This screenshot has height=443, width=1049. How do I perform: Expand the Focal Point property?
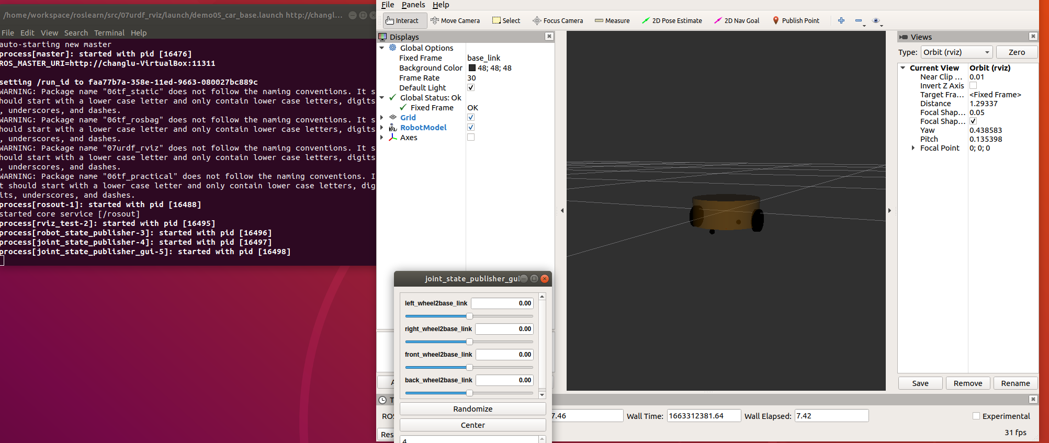913,148
